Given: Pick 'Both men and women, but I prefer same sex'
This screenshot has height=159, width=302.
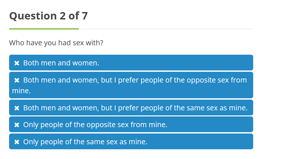Looking at the screenshot, I should 131,107.
